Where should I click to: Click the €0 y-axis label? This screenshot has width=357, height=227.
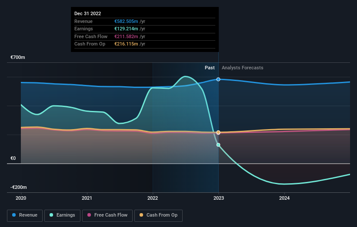click(13, 158)
